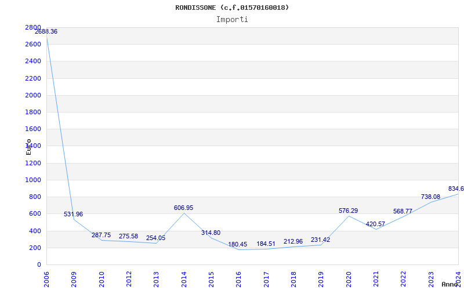Click the y-axis value 600
Image resolution: width=464 pixels, height=290 pixels.
pos(35,213)
